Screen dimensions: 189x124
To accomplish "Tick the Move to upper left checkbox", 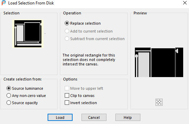I will tap(67, 88).
